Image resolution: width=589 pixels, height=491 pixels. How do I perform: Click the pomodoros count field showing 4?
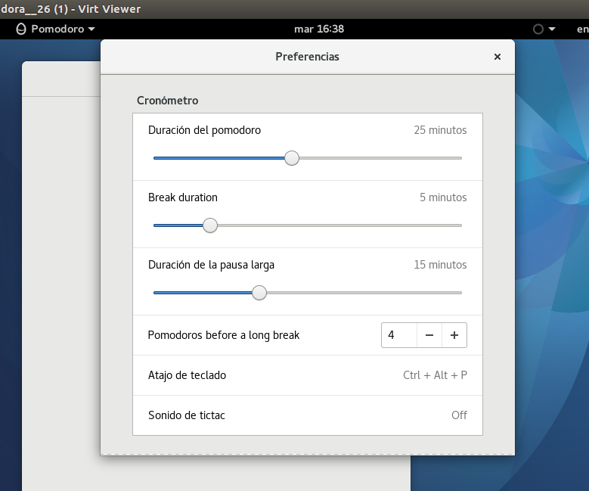pyautogui.click(x=399, y=335)
